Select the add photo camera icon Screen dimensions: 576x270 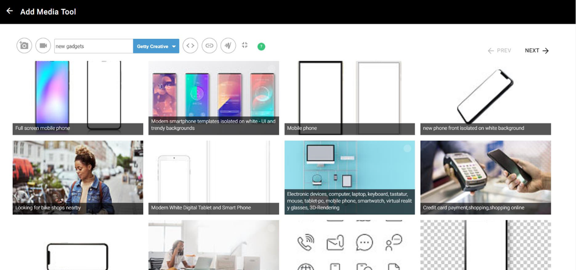pos(24,46)
